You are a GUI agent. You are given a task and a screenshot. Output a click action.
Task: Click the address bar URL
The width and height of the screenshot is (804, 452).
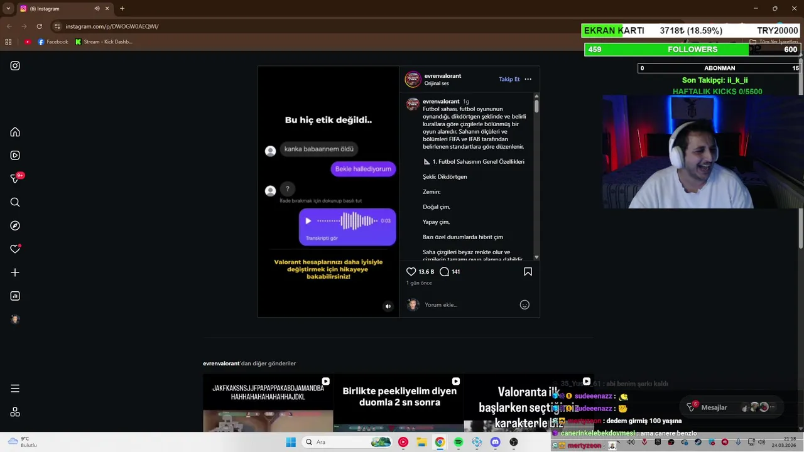pos(112,26)
